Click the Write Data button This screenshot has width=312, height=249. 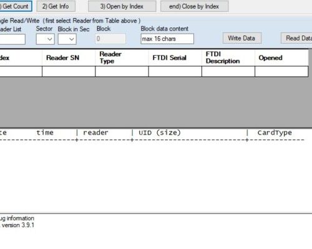[x=241, y=38]
